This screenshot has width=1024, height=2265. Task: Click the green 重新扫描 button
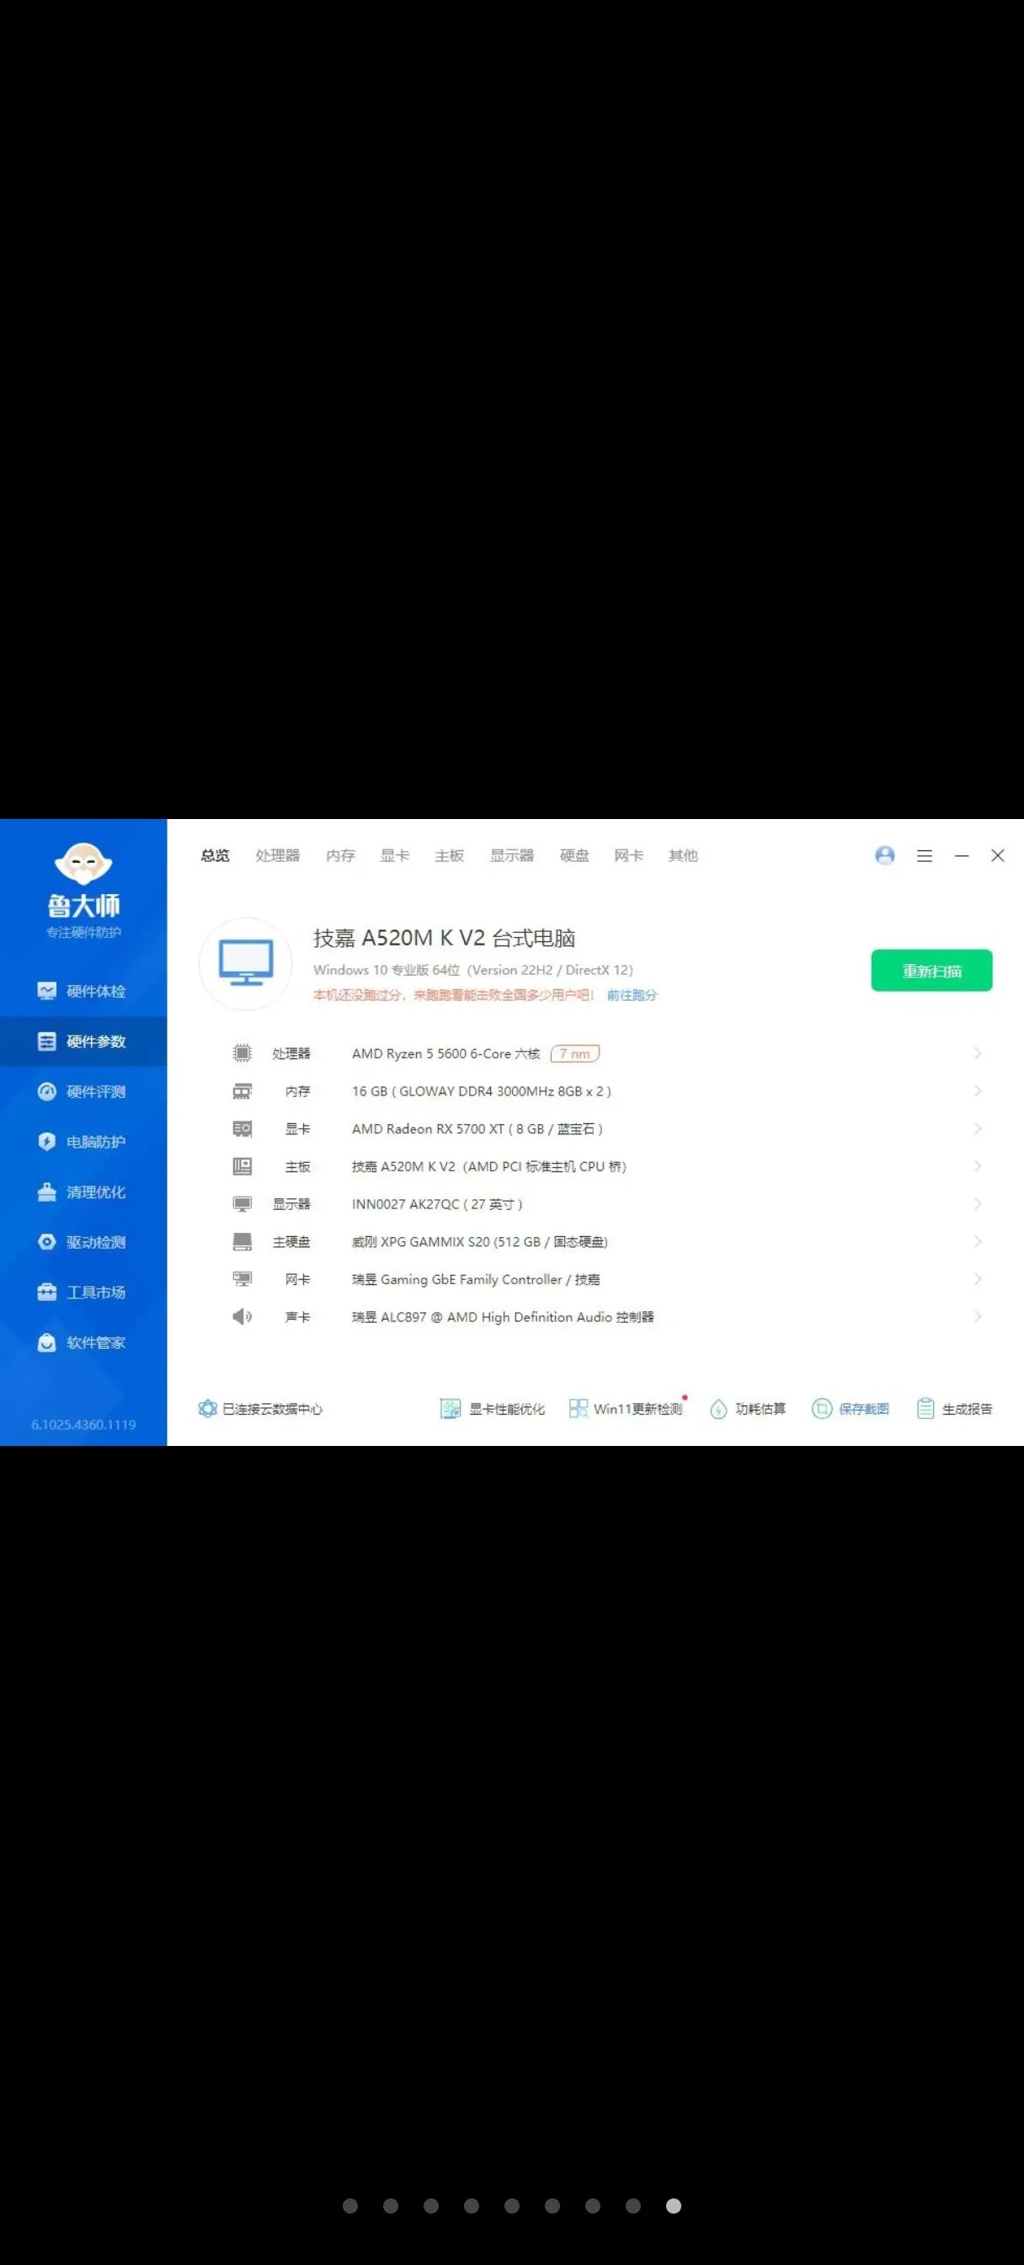click(931, 971)
